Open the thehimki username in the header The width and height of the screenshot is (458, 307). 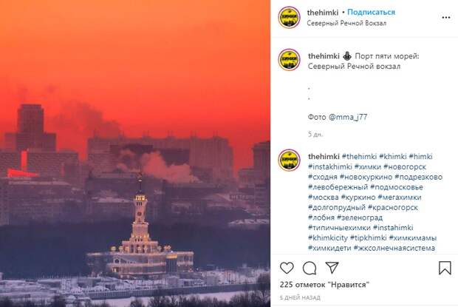pyautogui.click(x=323, y=13)
